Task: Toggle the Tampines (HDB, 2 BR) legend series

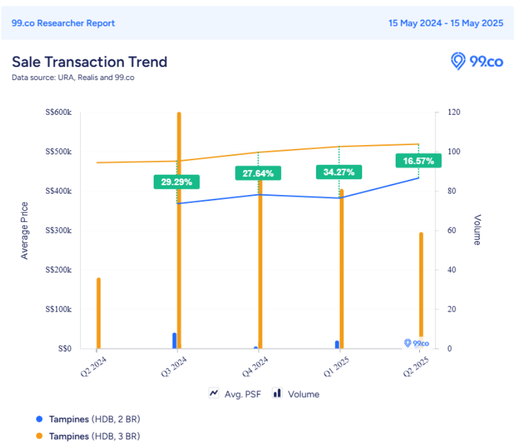Action: tap(94, 418)
